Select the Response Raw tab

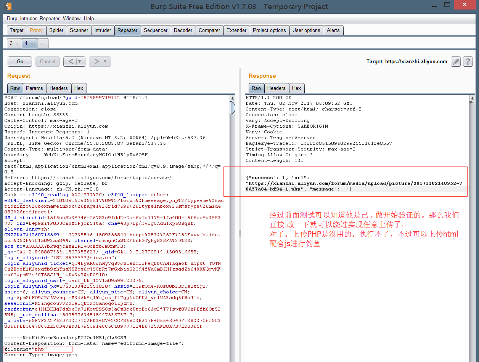tap(257, 88)
